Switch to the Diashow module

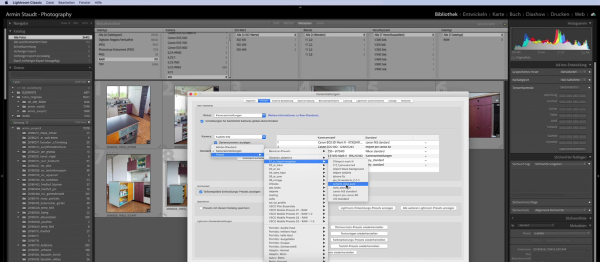535,14
